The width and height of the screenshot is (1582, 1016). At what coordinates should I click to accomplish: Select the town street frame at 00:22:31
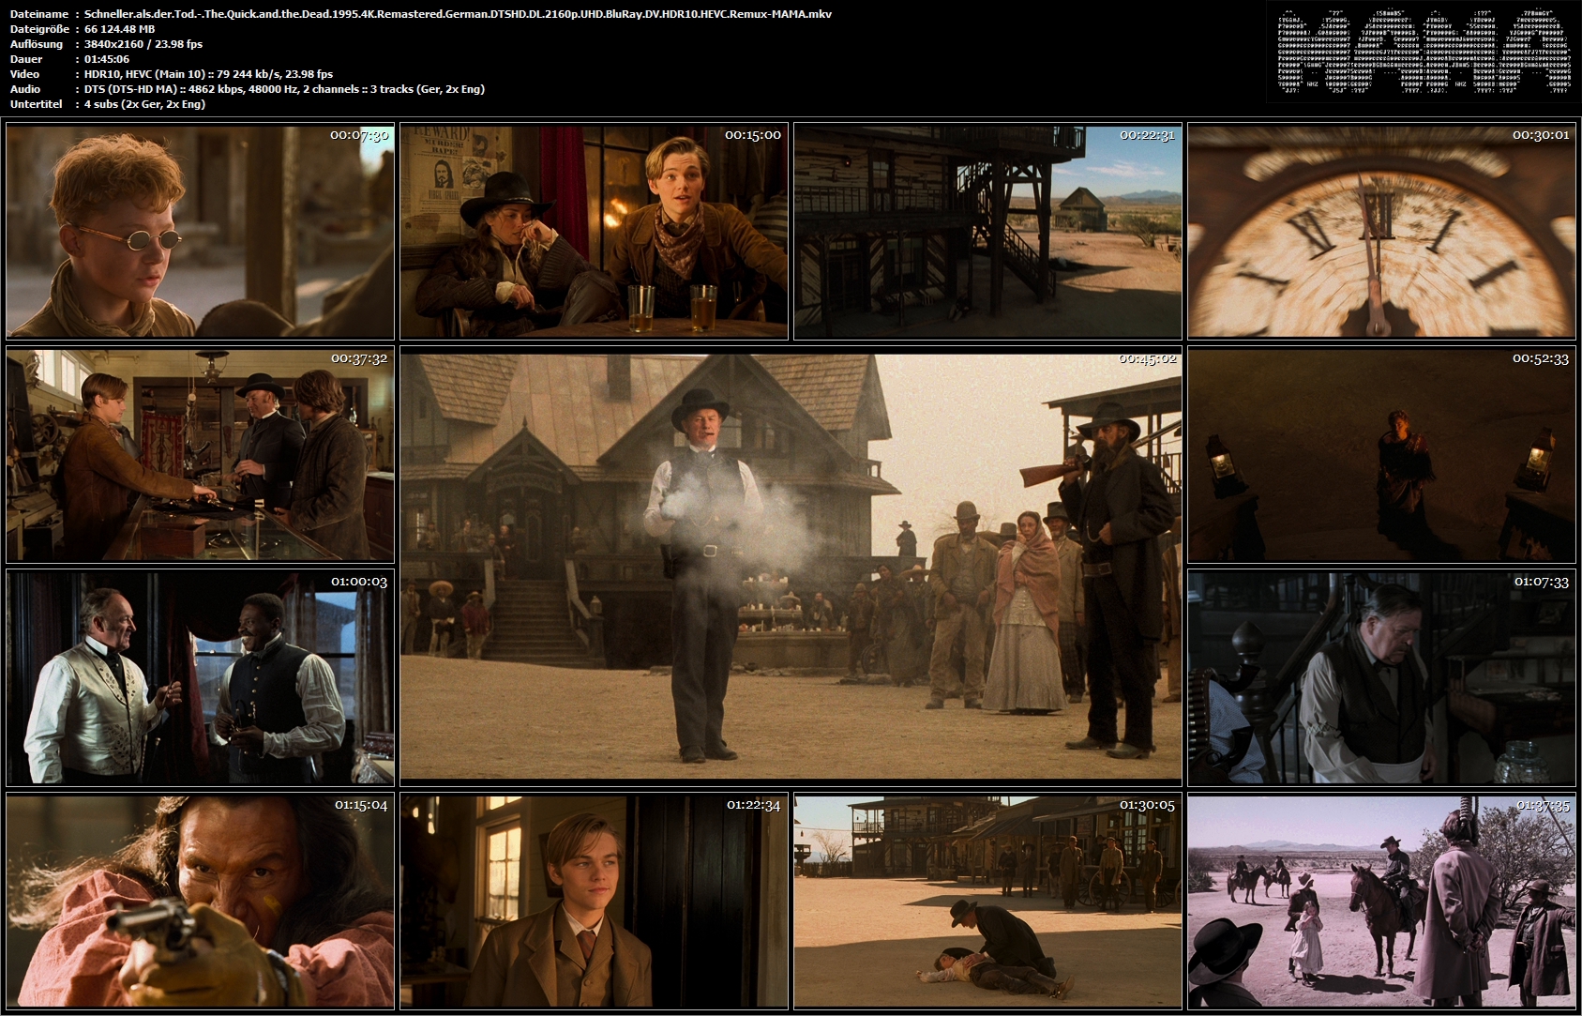click(x=987, y=232)
